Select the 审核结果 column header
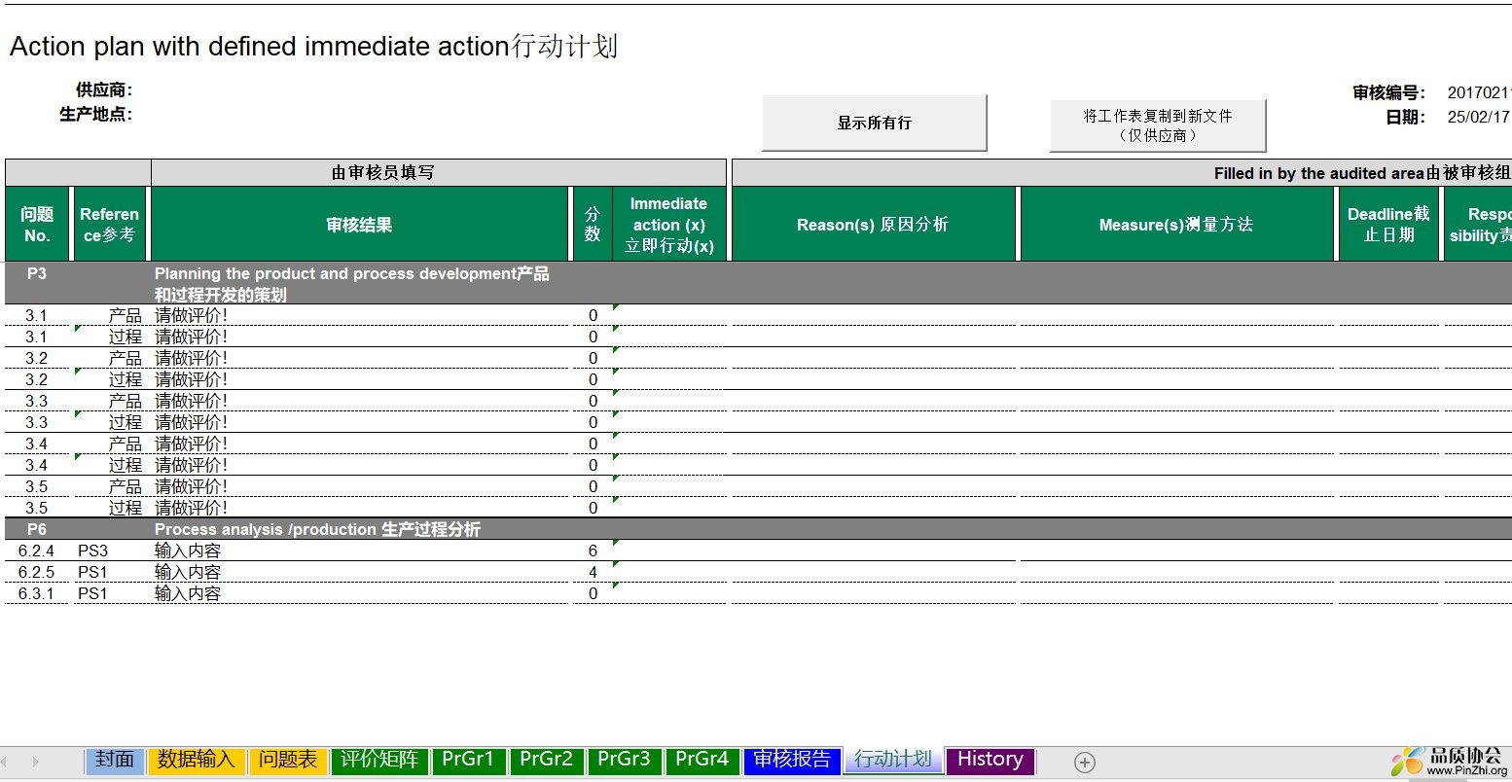Image resolution: width=1512 pixels, height=782 pixels. 359,225
